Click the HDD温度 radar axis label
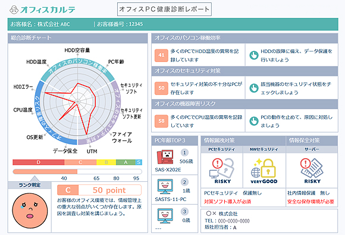This screenshot has width=345, height=235. [x=36, y=62]
